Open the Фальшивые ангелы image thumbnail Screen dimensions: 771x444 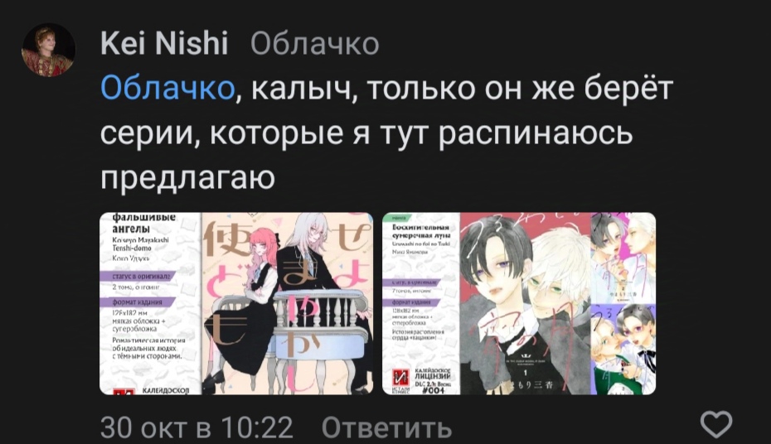coord(236,303)
